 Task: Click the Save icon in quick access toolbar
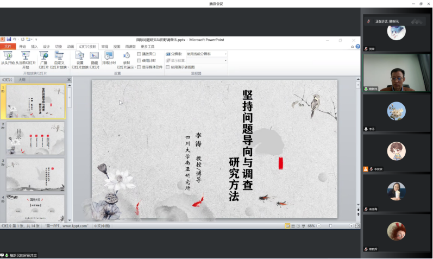[x=8, y=40]
